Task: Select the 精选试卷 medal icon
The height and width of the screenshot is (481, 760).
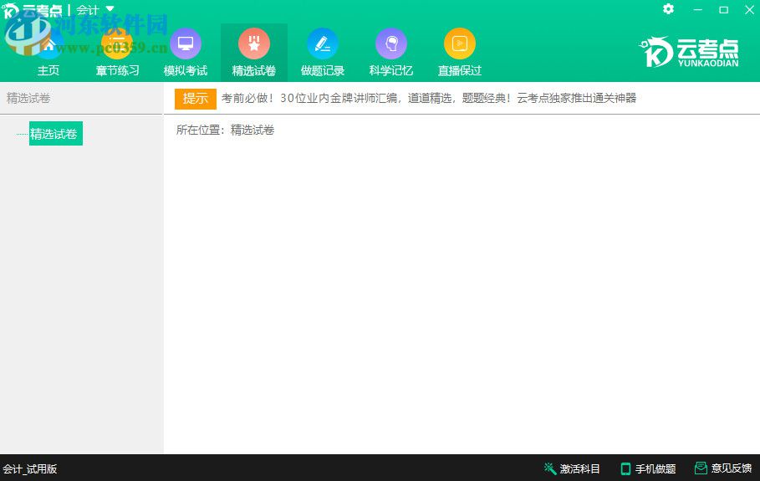Action: (x=254, y=44)
